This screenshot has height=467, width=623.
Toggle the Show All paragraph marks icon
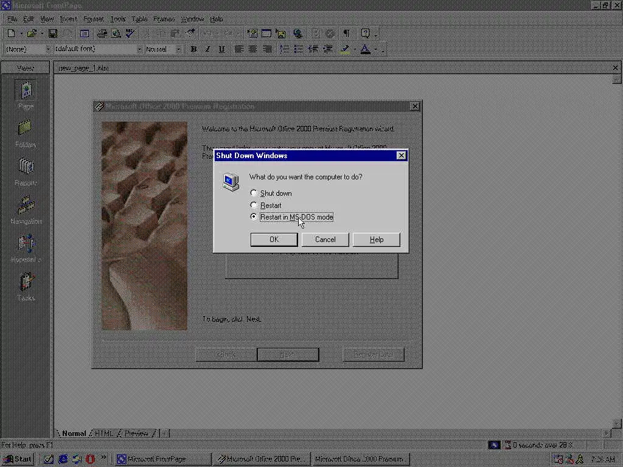(x=346, y=34)
